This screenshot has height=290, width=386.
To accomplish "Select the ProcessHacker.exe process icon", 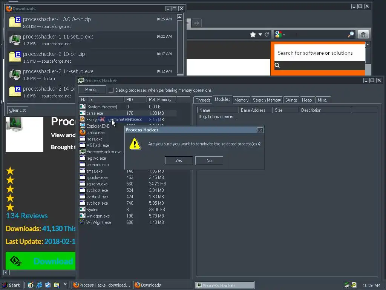I will (x=83, y=151).
